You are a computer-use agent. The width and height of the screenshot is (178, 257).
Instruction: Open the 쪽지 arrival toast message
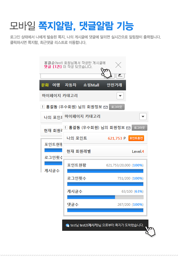(105, 225)
